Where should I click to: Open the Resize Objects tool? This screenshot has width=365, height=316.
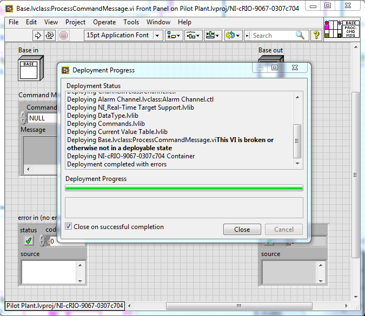(x=213, y=36)
